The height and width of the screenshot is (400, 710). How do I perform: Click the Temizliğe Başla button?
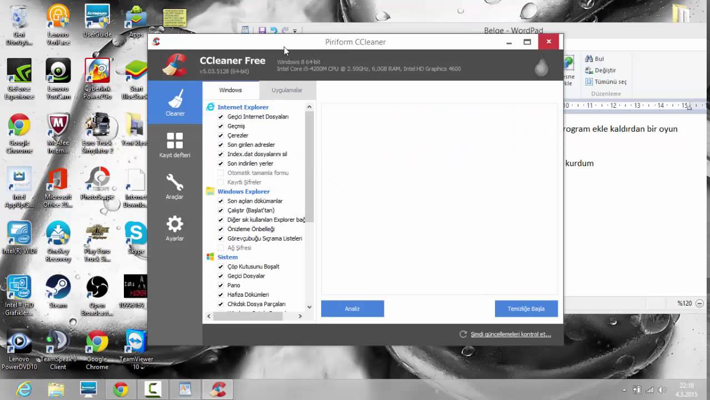point(526,308)
